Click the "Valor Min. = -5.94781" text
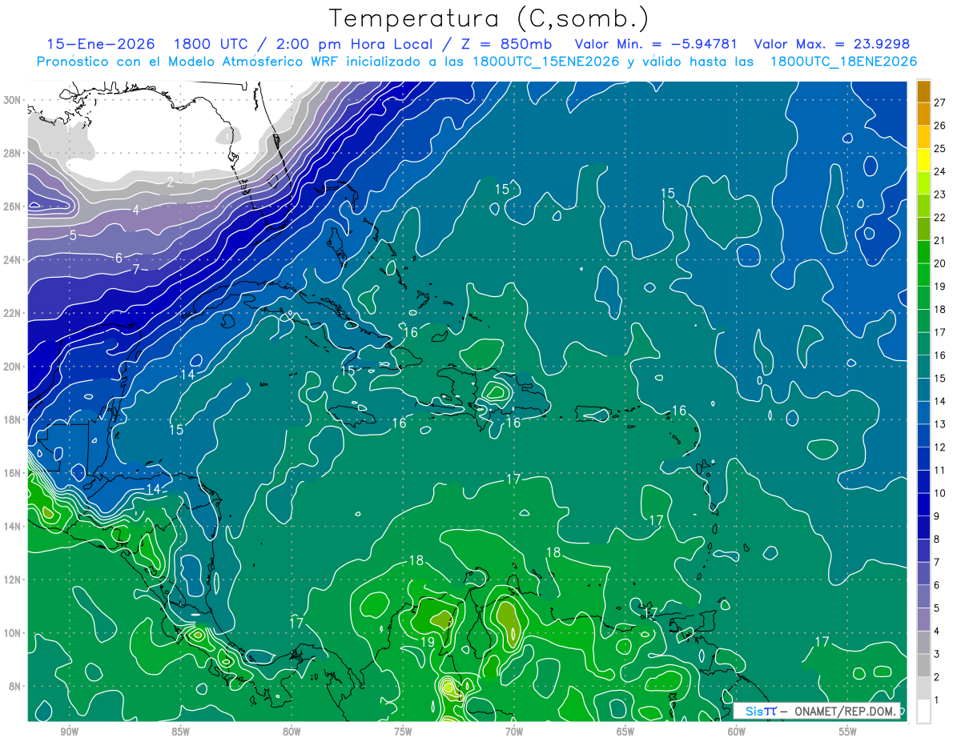Image resolution: width=961 pixels, height=742 pixels. tap(657, 44)
